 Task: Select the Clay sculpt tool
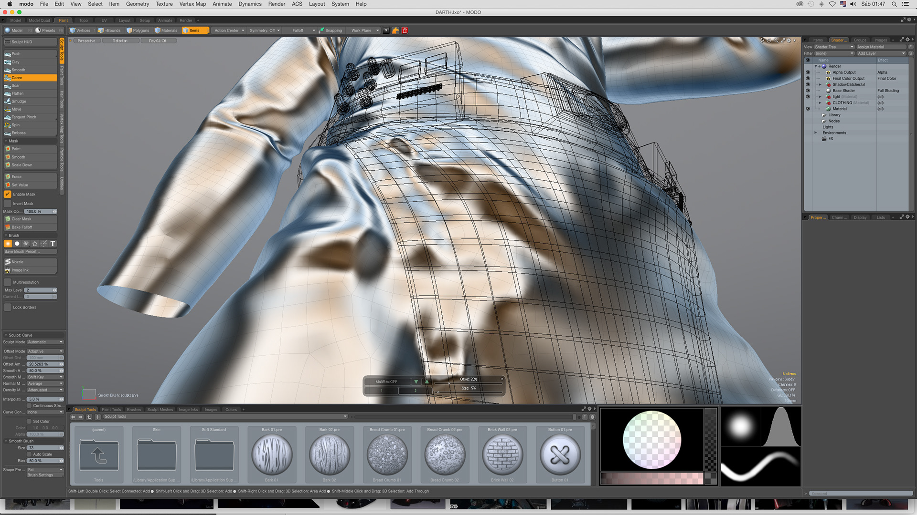point(31,62)
